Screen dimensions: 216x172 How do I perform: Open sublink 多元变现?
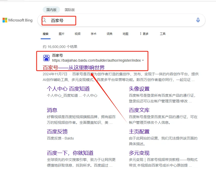(139, 153)
